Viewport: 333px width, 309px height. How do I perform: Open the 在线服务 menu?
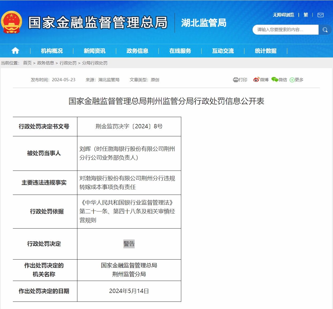tap(180, 51)
